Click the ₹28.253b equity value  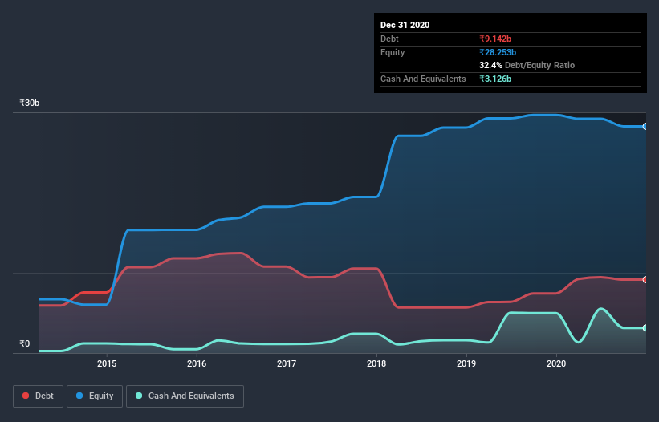[498, 52]
